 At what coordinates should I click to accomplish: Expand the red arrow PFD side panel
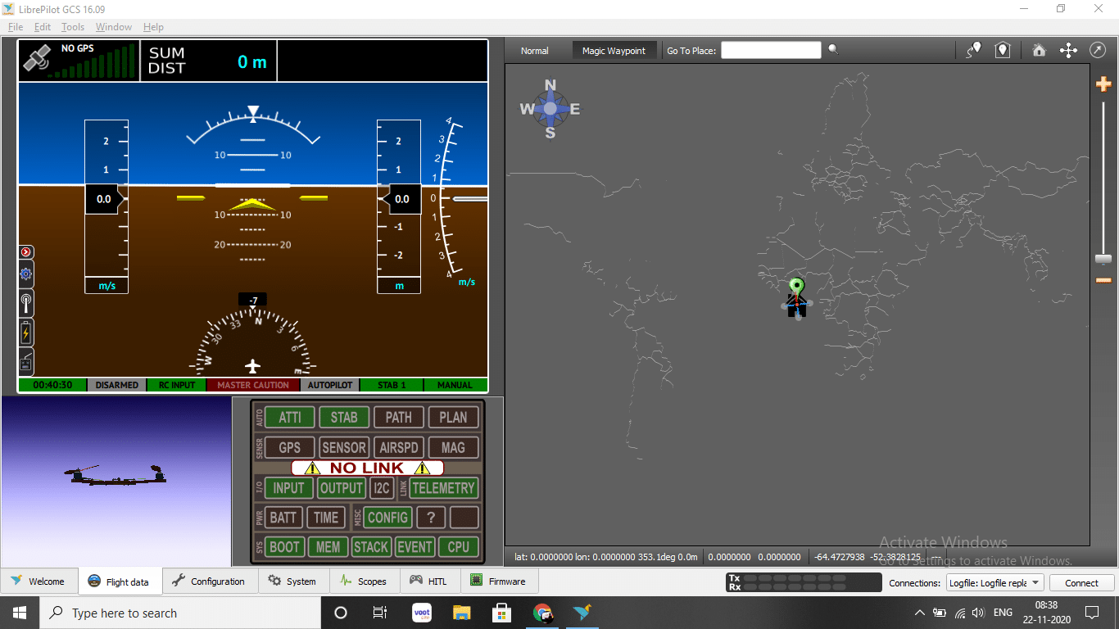click(26, 252)
